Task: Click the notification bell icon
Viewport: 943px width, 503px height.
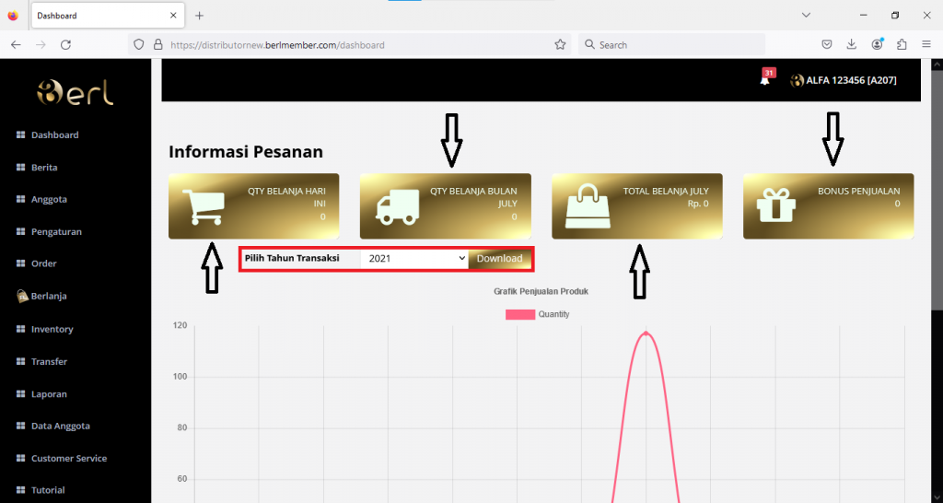Action: (x=764, y=80)
